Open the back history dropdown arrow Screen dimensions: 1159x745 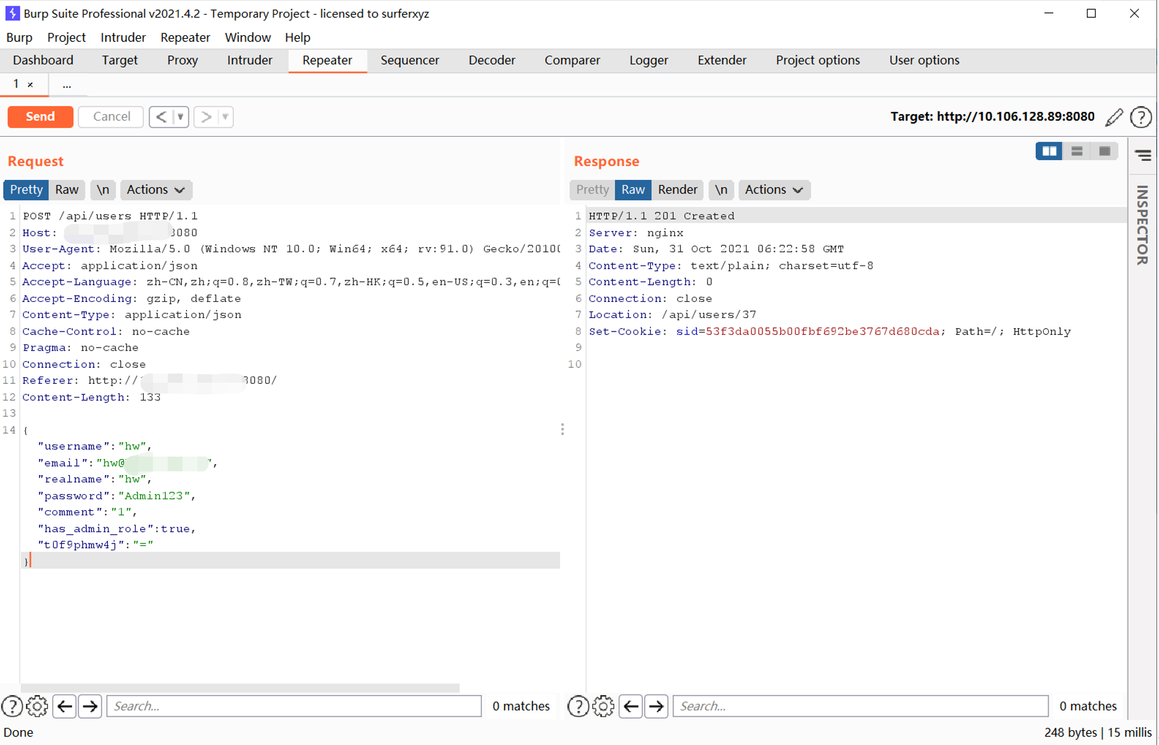coord(181,117)
